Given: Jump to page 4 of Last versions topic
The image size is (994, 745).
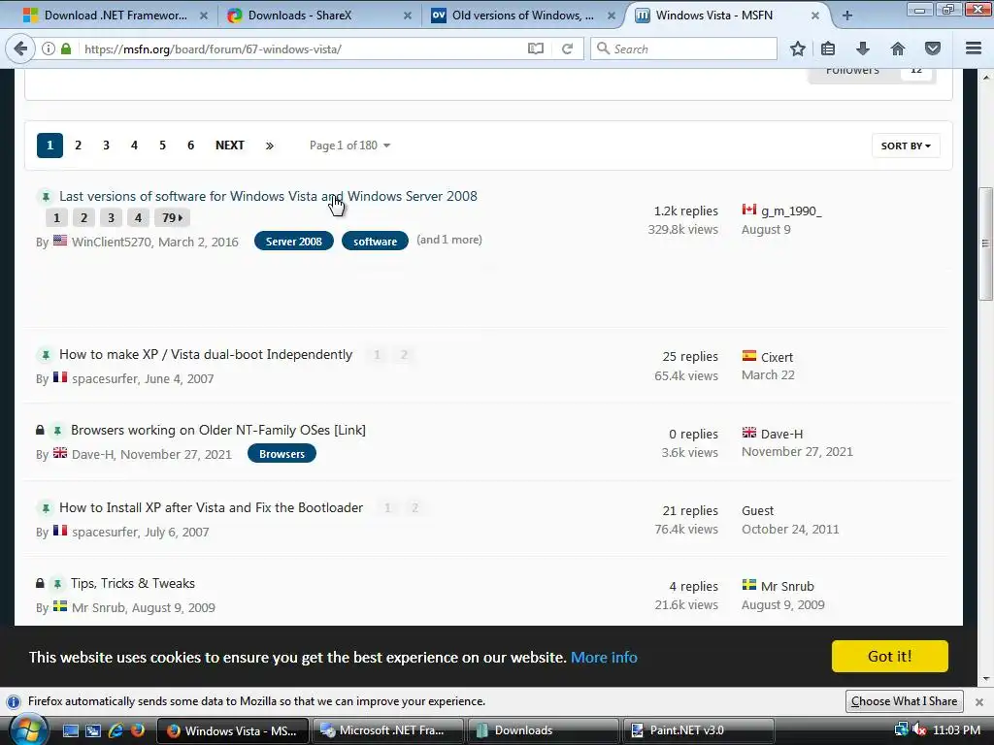Looking at the screenshot, I should point(138,218).
